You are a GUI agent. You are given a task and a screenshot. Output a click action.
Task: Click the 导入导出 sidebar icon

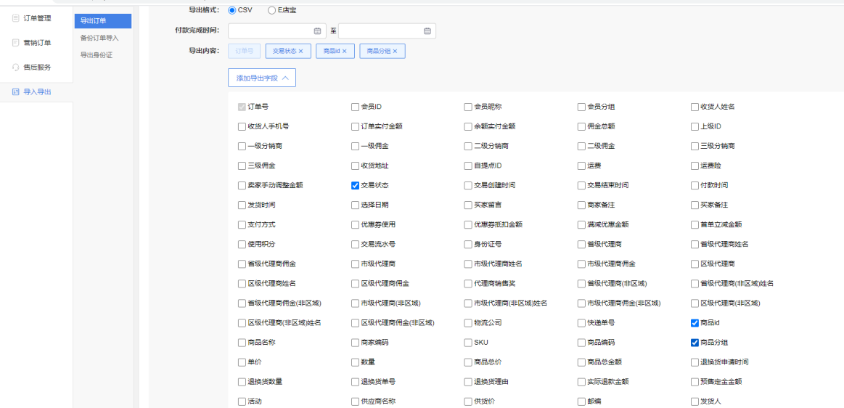point(16,92)
